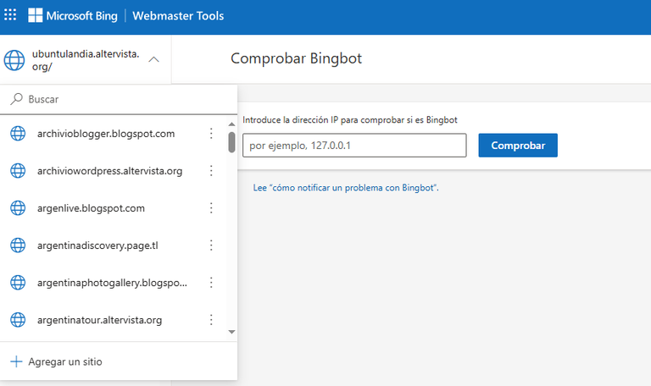The width and height of the screenshot is (651, 386).
Task: Open the Webmaster Tools home link
Action: pos(178,16)
